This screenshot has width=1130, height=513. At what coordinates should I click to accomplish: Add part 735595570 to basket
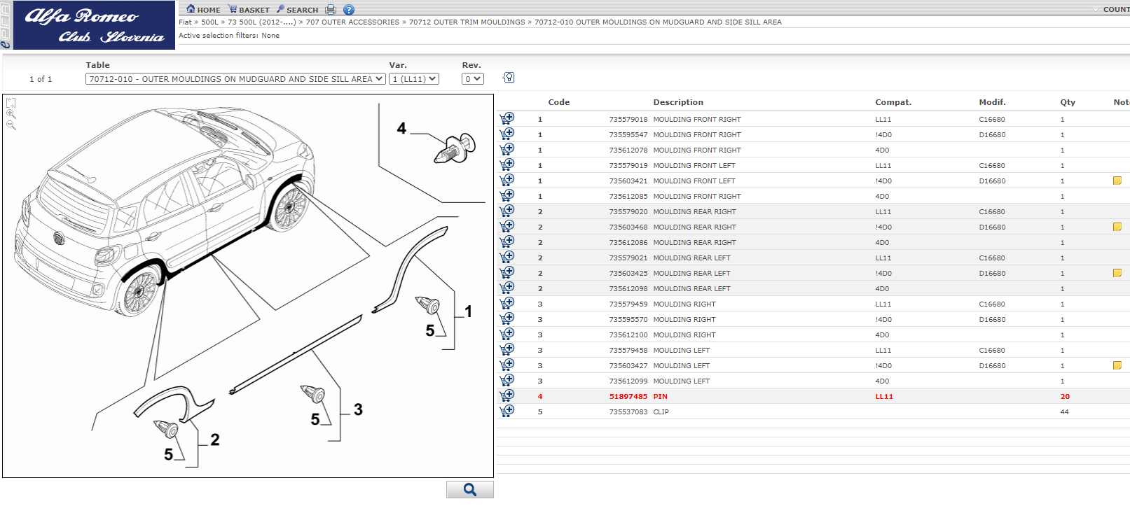(x=507, y=318)
